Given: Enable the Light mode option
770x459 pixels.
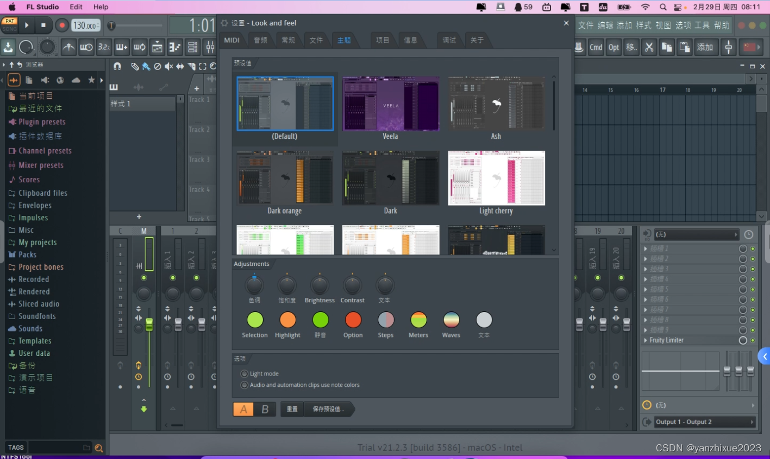Looking at the screenshot, I should pos(244,374).
